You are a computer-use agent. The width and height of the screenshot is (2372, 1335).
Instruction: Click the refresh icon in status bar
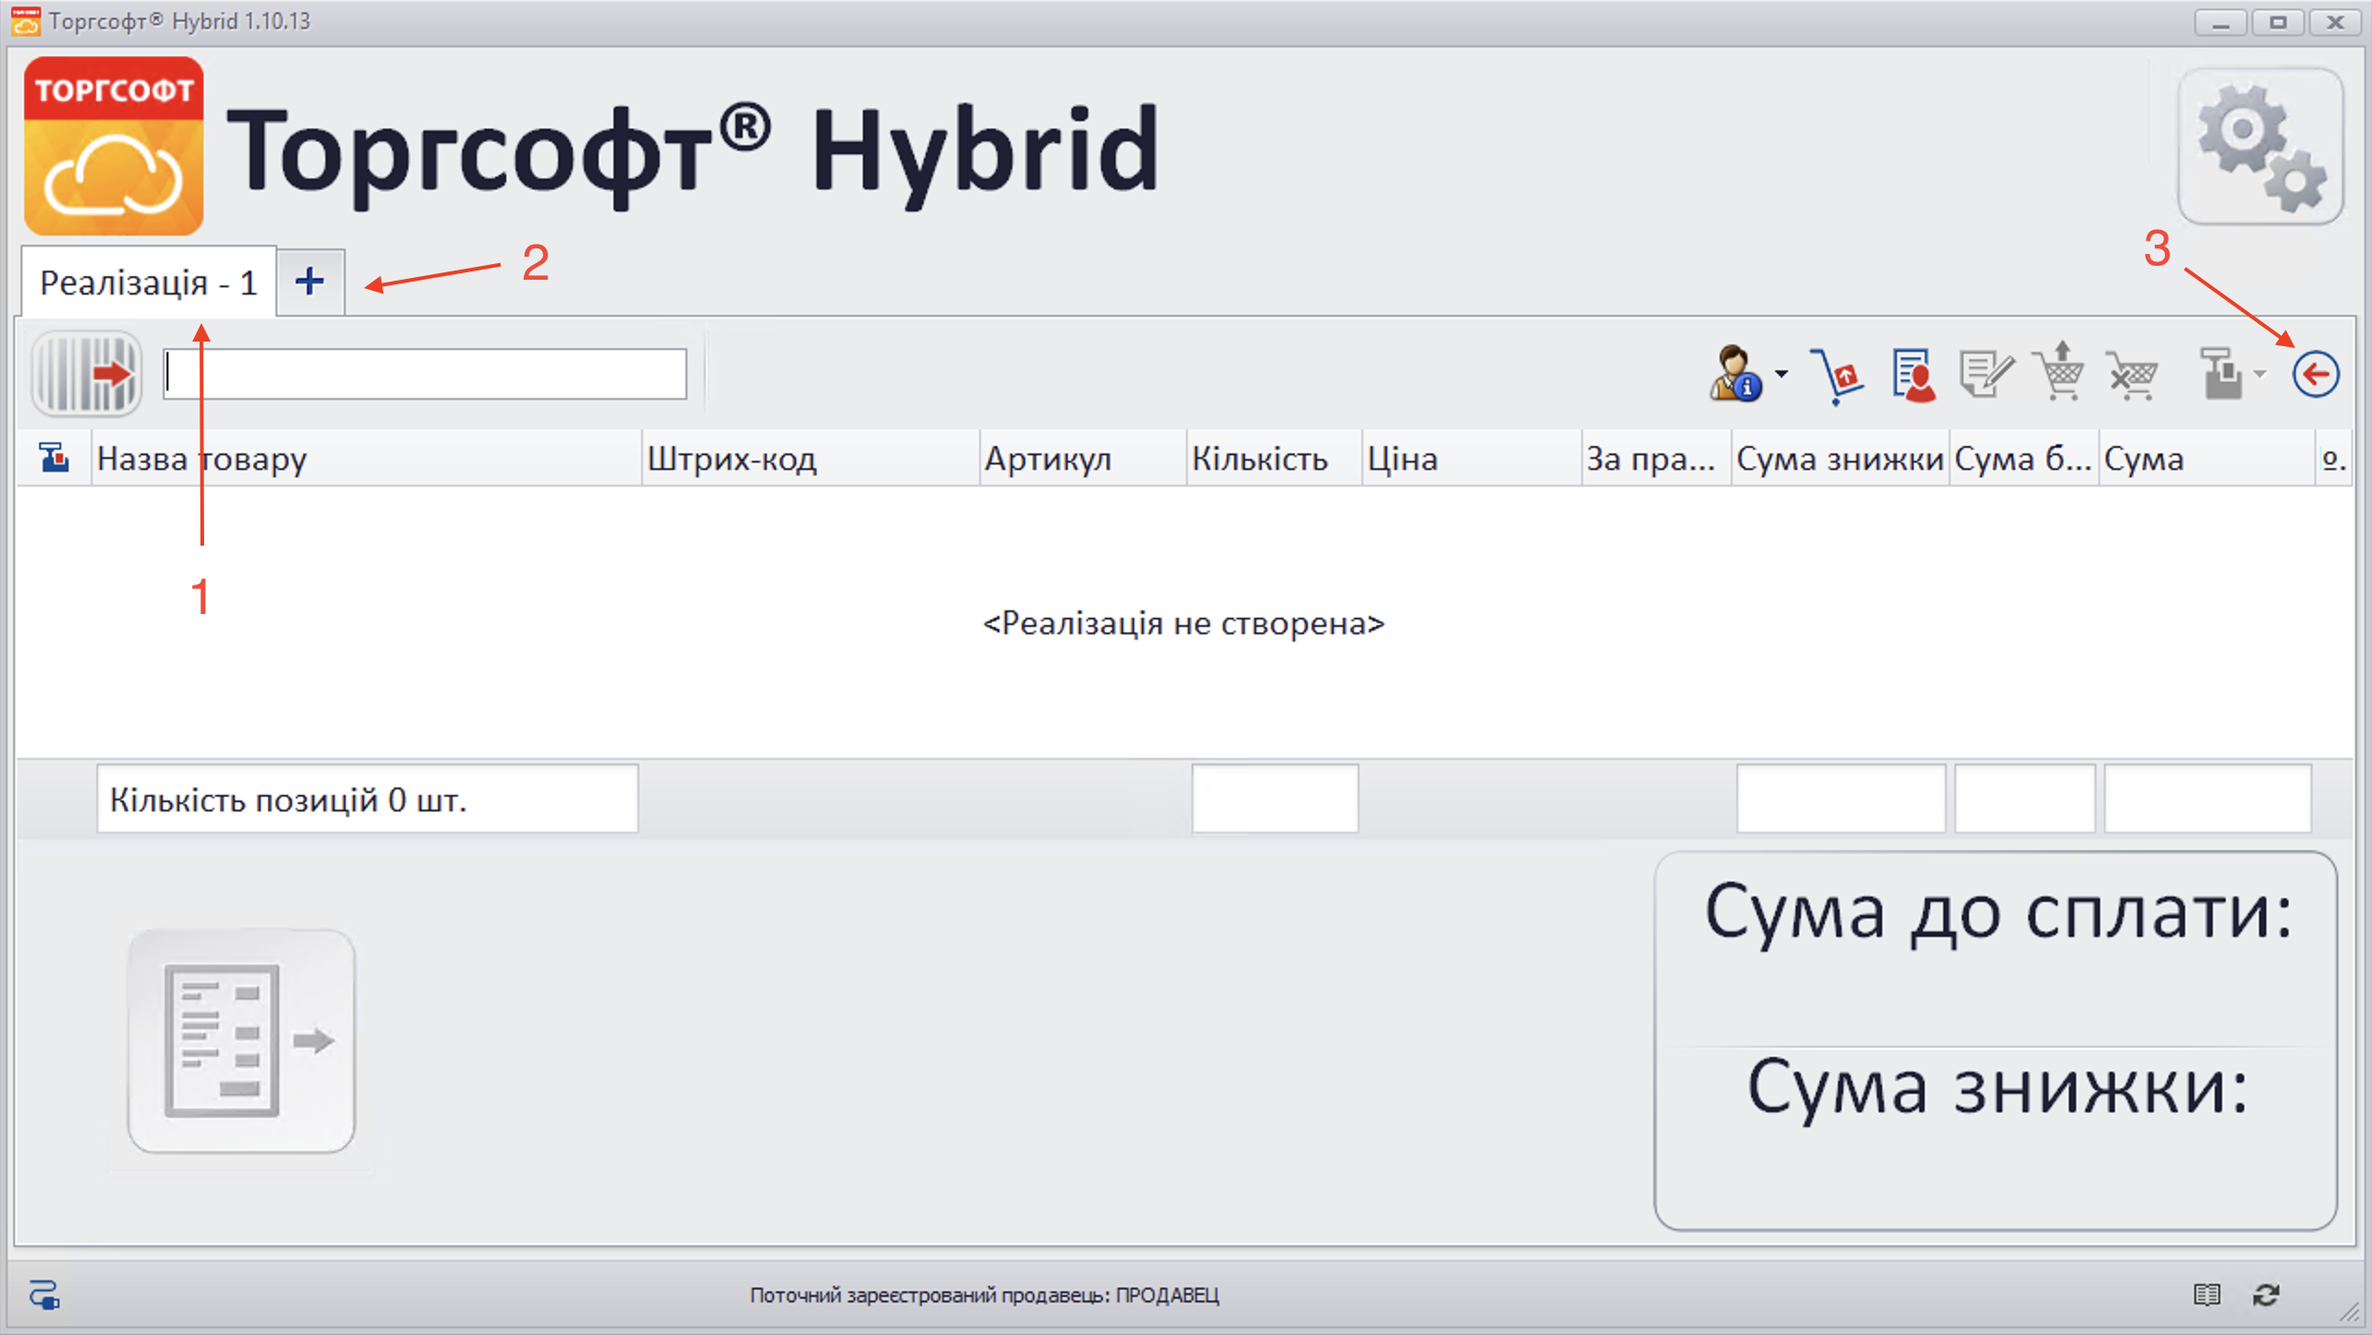(2266, 1294)
